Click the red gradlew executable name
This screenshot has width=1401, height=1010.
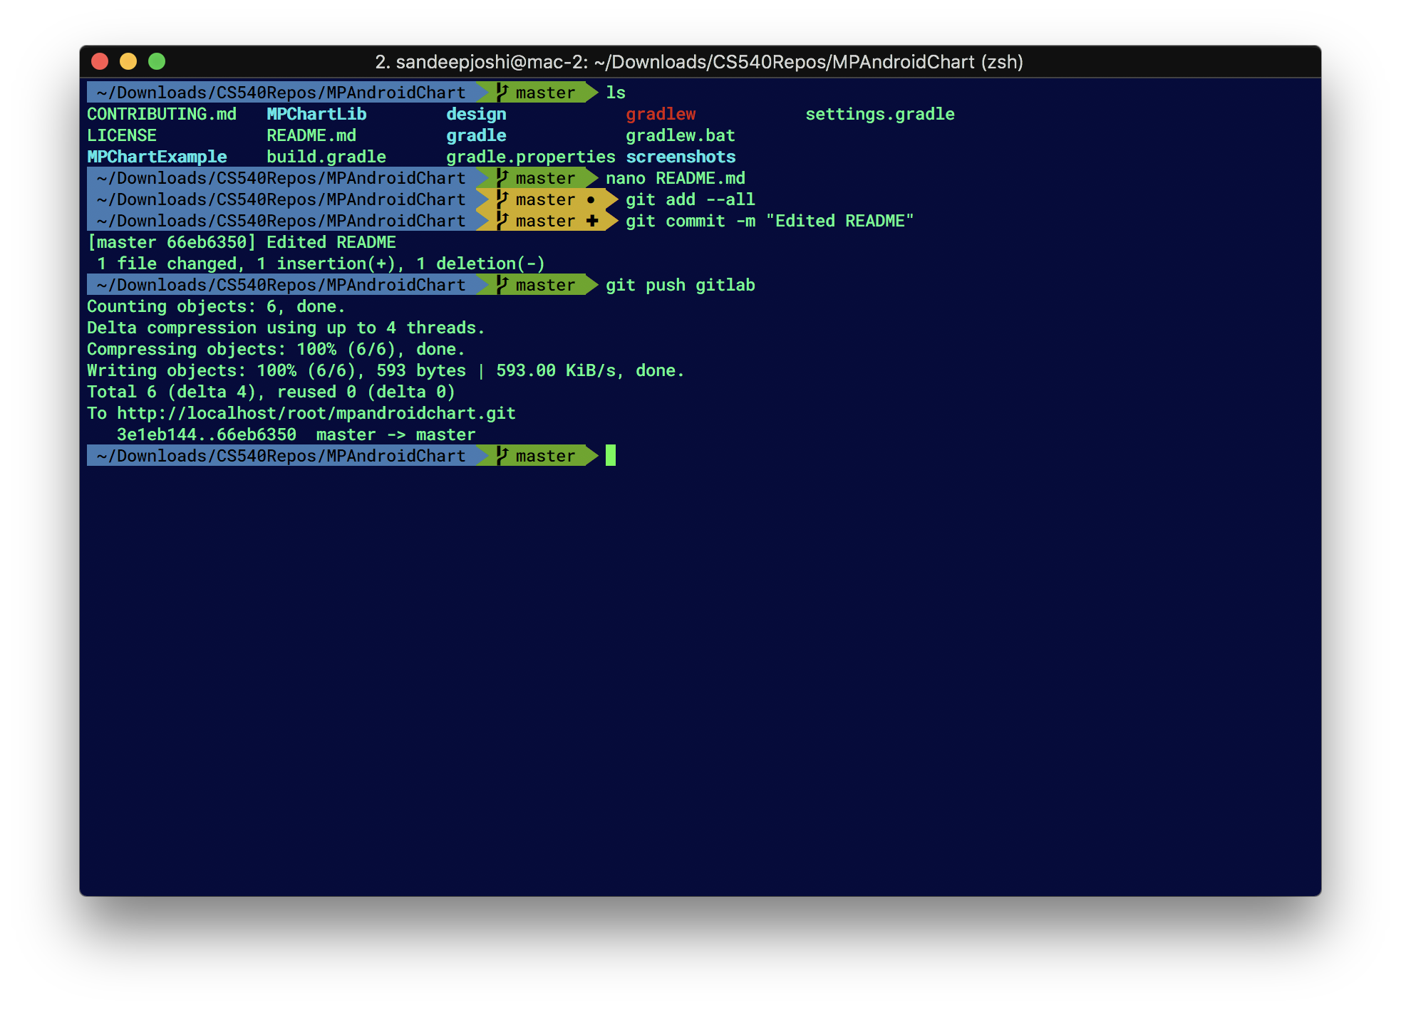(661, 114)
